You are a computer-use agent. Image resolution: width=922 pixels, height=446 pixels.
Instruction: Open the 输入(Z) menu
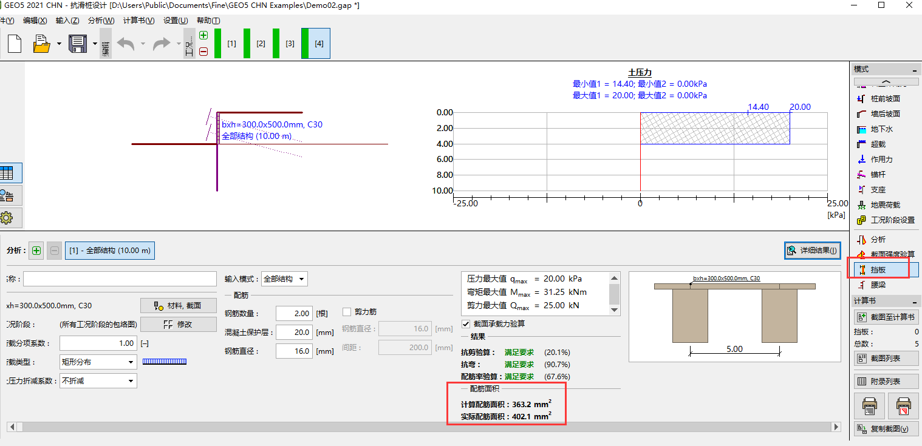click(x=67, y=20)
